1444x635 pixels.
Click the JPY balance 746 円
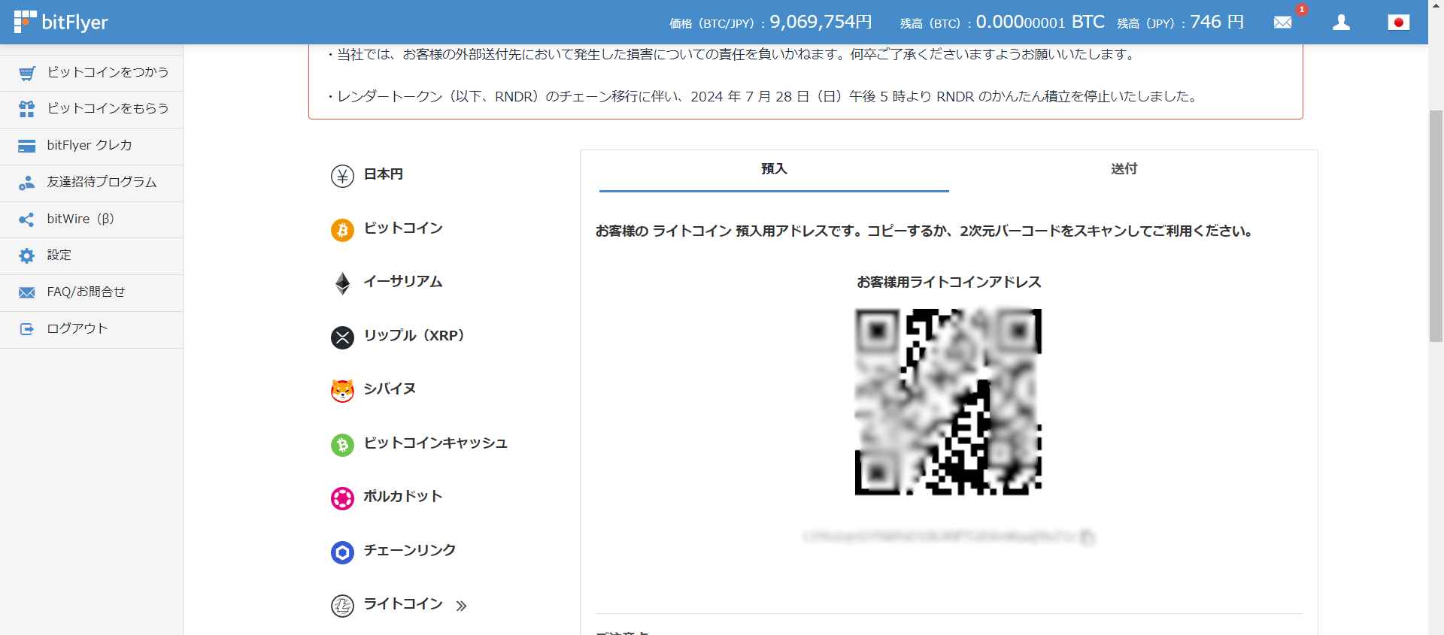[1217, 23]
